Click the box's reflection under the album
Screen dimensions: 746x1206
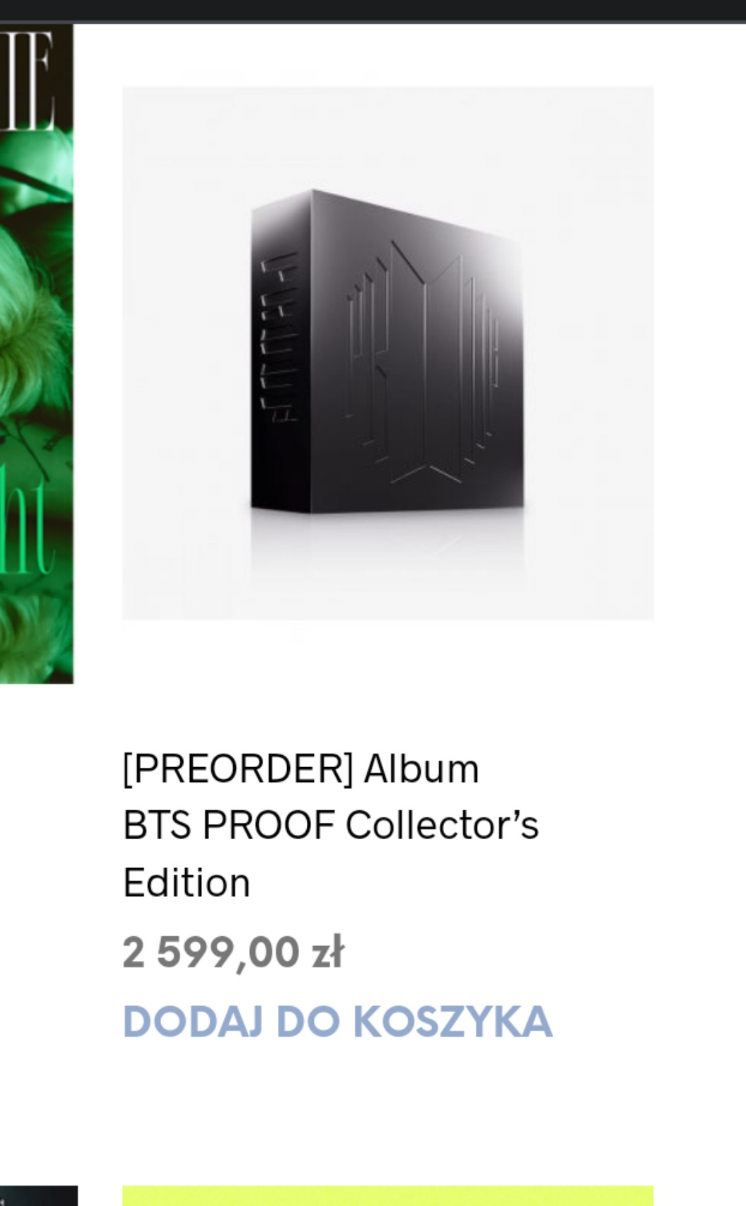(x=388, y=542)
